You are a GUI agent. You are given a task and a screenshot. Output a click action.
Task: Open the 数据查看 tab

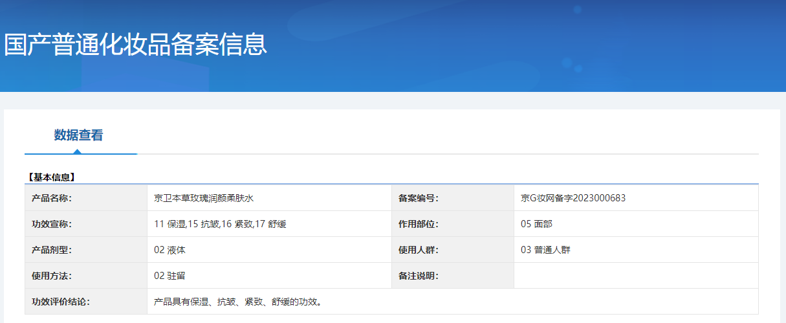79,135
